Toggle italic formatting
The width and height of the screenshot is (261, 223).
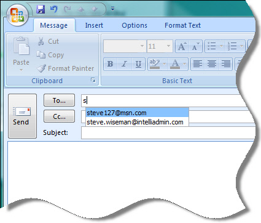click(x=124, y=64)
